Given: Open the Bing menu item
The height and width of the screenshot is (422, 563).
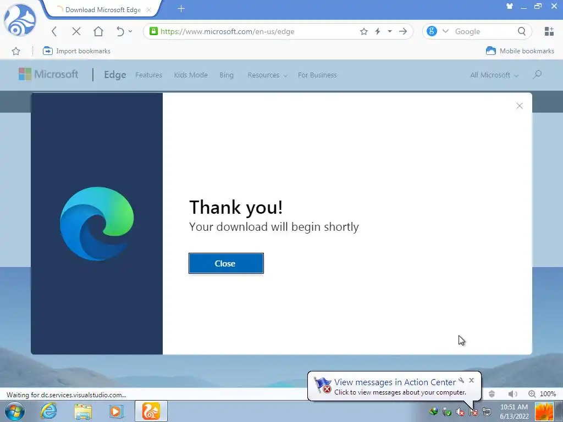Looking at the screenshot, I should coord(227,75).
